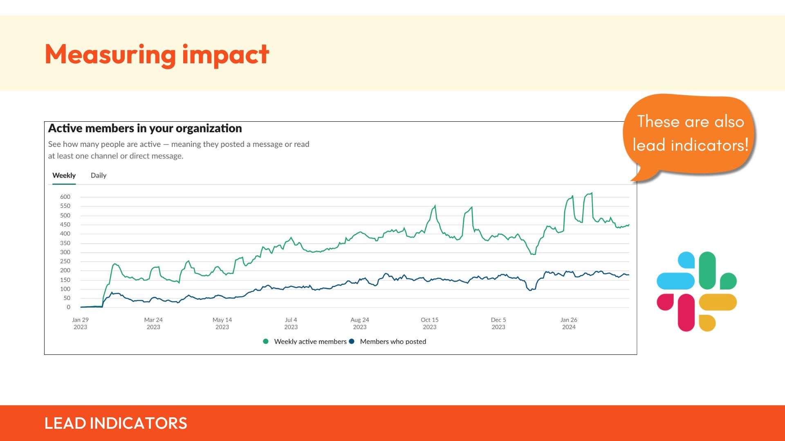Image resolution: width=785 pixels, height=441 pixels.
Task: Click the 600 value on the y-axis
Action: [x=65, y=197]
